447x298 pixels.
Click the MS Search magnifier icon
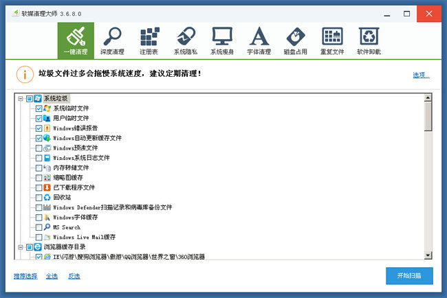(x=47, y=227)
